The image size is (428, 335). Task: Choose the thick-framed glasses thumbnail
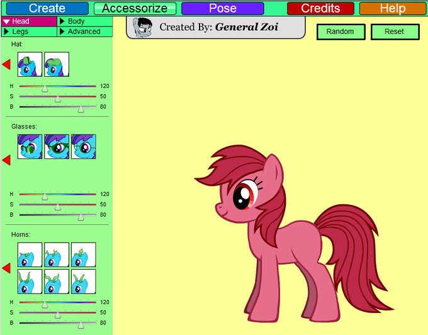click(x=57, y=146)
